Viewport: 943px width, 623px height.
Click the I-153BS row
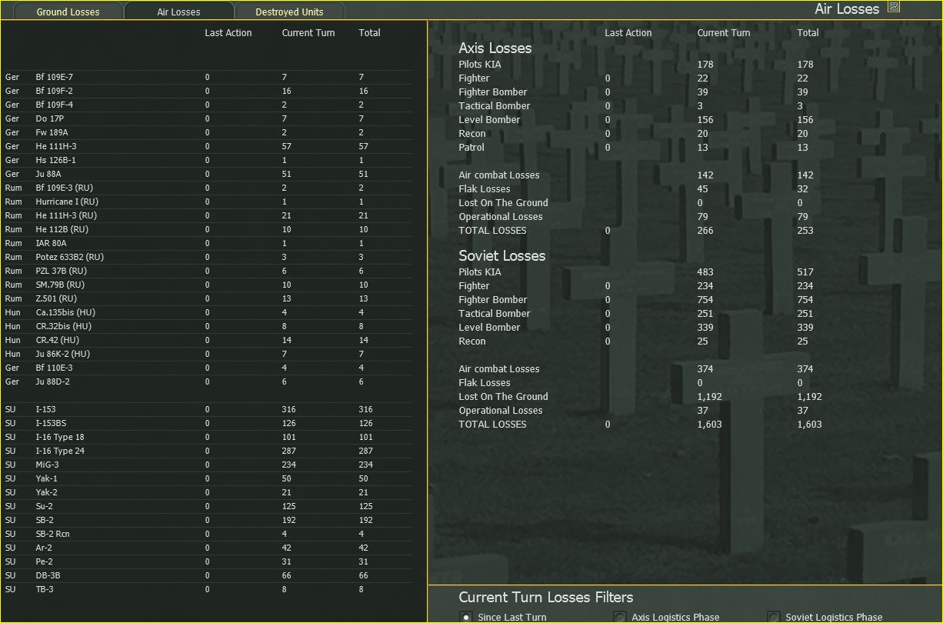point(208,423)
